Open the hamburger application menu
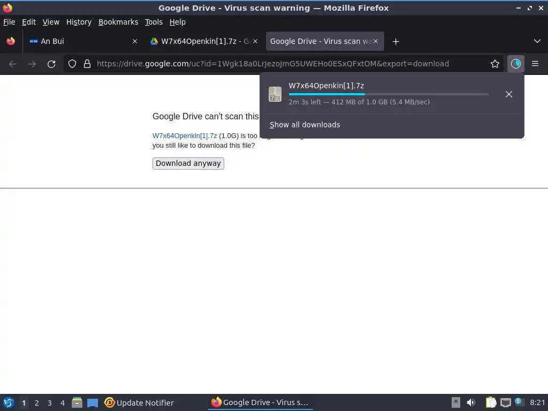The image size is (548, 411). [535, 64]
